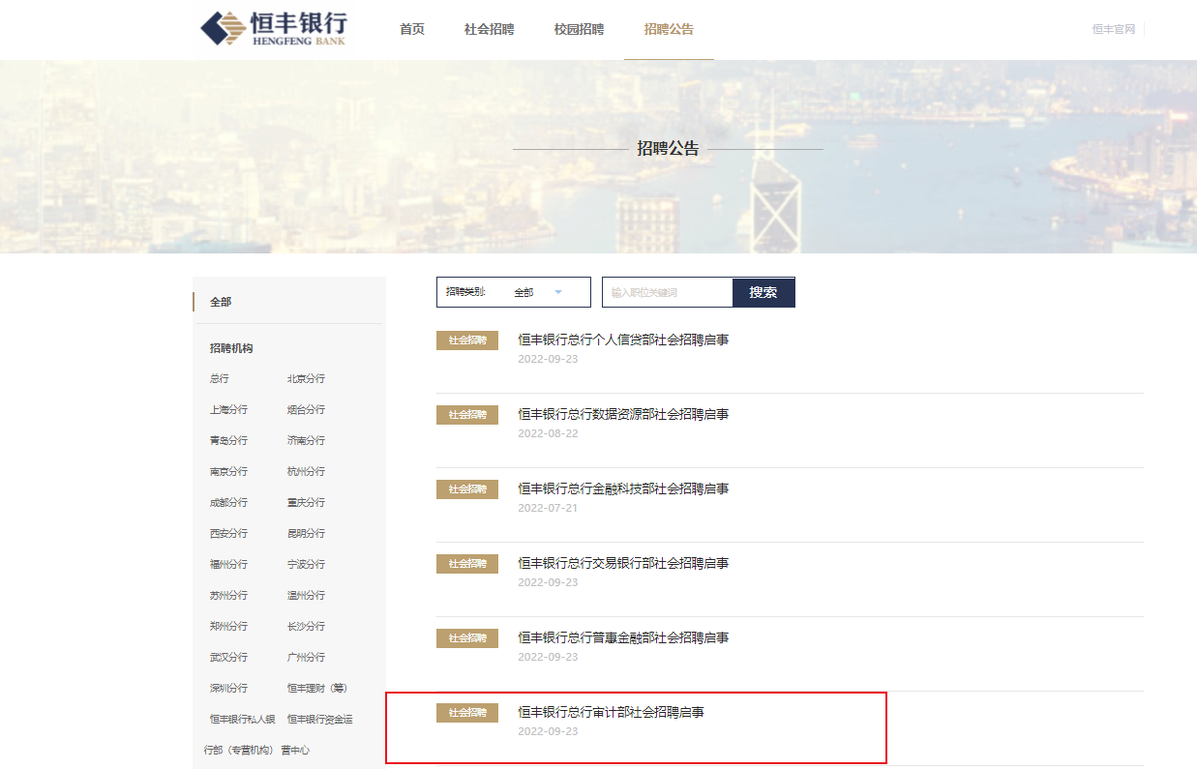Click 社会招聘 tag beside 交易银行部 listing

[467, 564]
